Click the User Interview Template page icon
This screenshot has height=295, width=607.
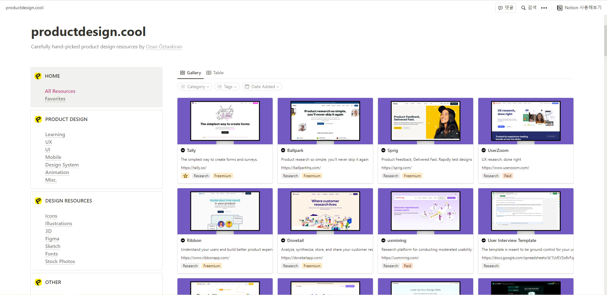point(484,240)
